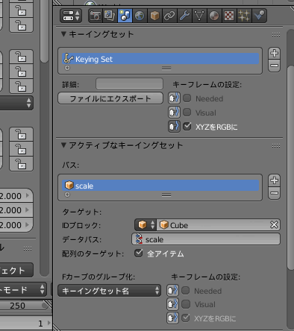Remove the scale path with minus button
Image resolution: width=294 pixels, height=331 pixels.
point(274,193)
